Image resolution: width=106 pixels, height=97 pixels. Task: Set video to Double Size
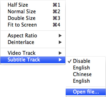click(33, 18)
